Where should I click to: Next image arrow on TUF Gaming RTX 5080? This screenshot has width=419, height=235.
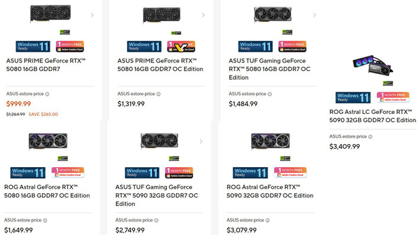click(314, 15)
